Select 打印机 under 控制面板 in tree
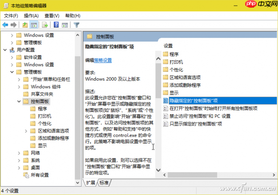Screen dimensions: 278x195 tap(45, 116)
